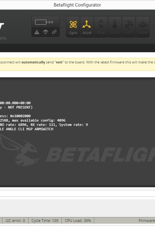Click the dark log strip below header

(77, 48)
